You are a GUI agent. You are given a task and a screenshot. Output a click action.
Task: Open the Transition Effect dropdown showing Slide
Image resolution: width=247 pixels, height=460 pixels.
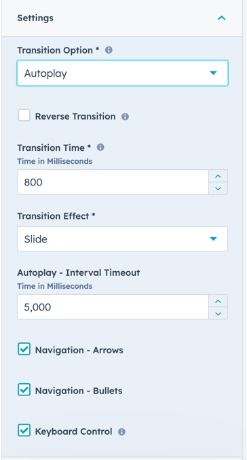click(x=122, y=238)
